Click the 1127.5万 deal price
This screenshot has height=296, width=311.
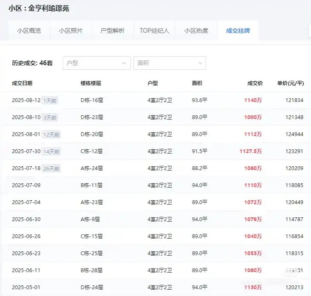250,151
